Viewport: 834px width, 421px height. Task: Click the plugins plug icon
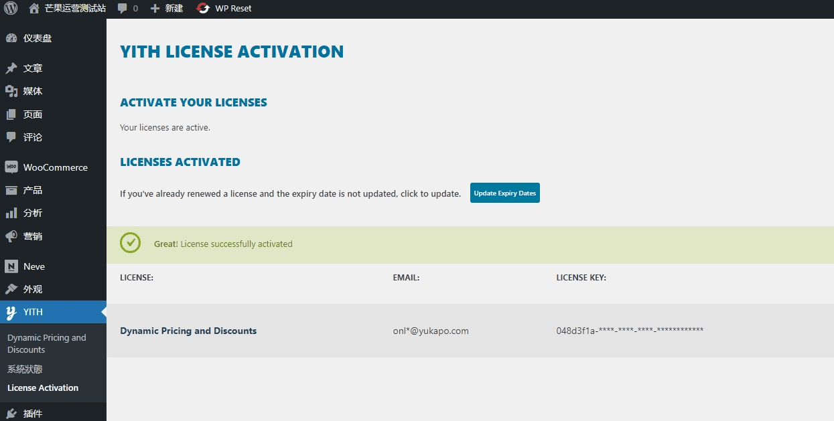coord(11,414)
